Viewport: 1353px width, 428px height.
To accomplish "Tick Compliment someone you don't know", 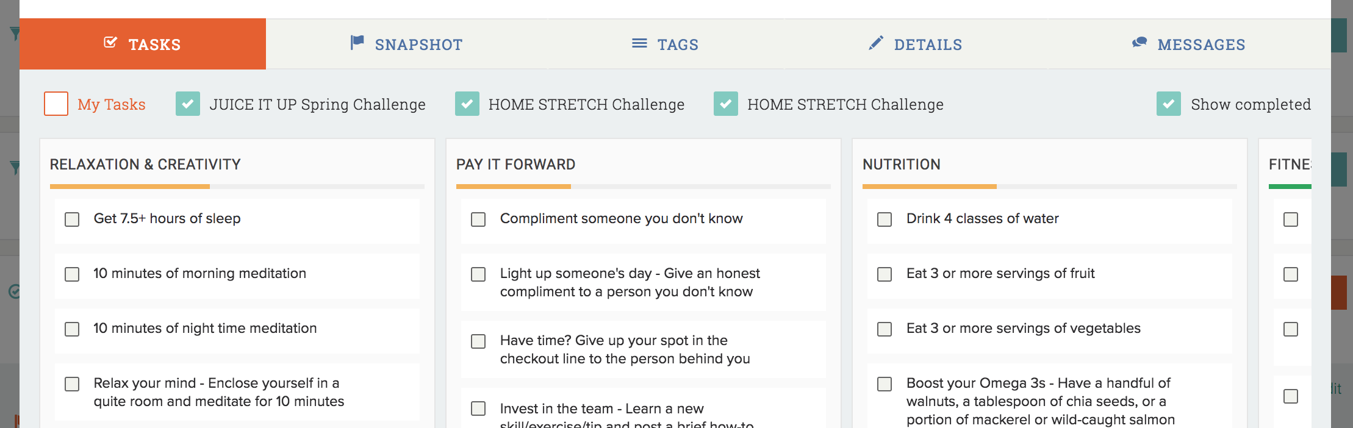I will [x=478, y=219].
